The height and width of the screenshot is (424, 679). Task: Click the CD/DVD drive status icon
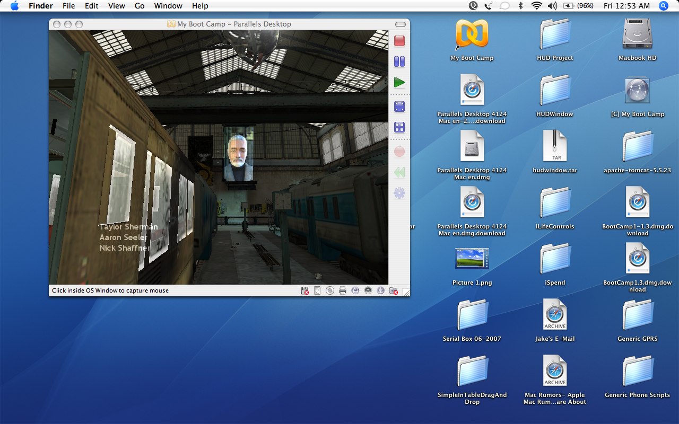coord(330,290)
